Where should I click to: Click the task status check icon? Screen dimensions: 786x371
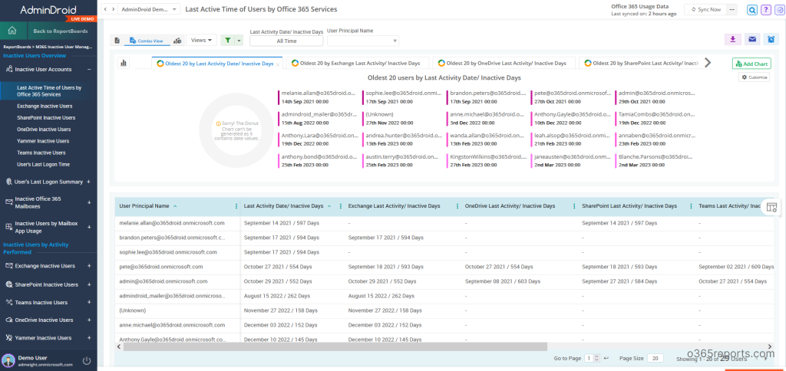(779, 9)
